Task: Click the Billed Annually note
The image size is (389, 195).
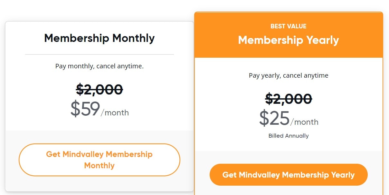Action: coord(288,136)
